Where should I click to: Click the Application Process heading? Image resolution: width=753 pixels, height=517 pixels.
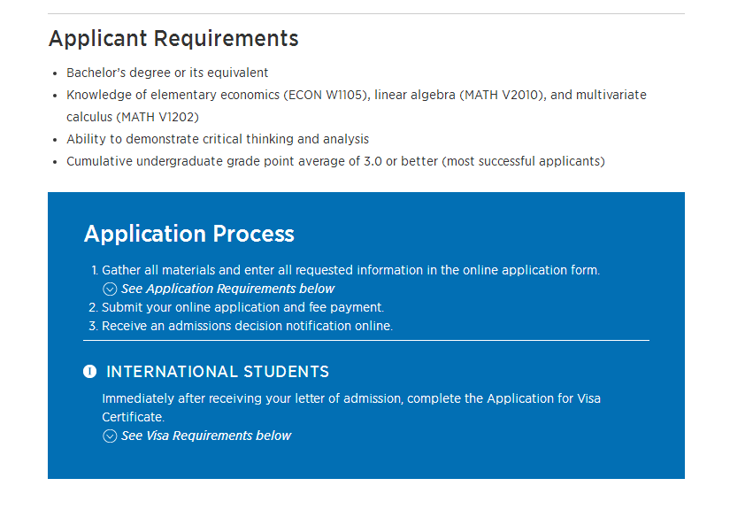click(189, 234)
